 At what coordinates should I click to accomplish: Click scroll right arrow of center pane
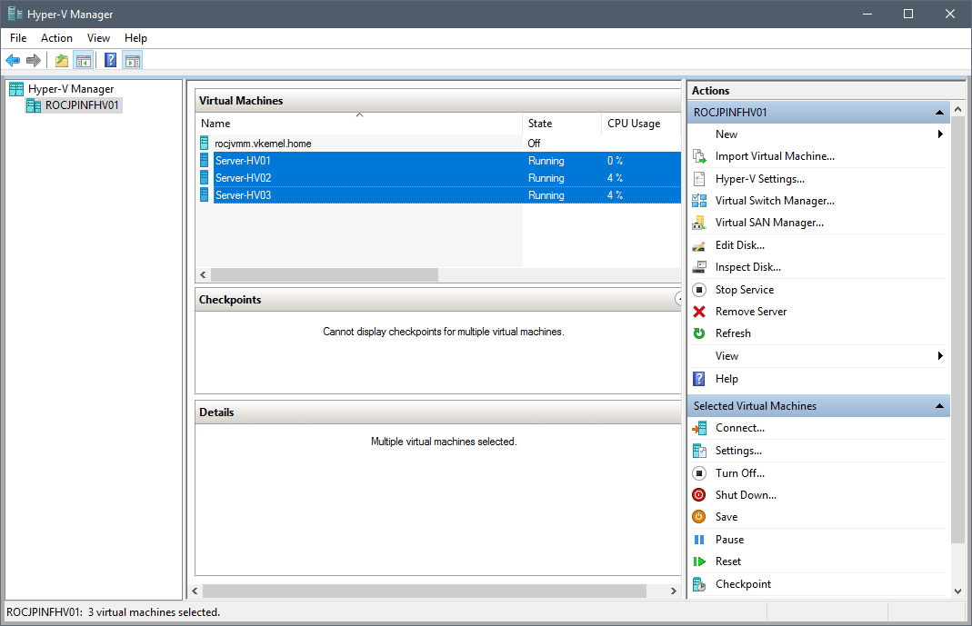673,591
